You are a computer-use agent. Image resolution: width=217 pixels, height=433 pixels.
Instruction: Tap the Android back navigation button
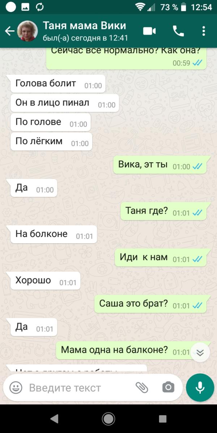pyautogui.click(x=54, y=419)
